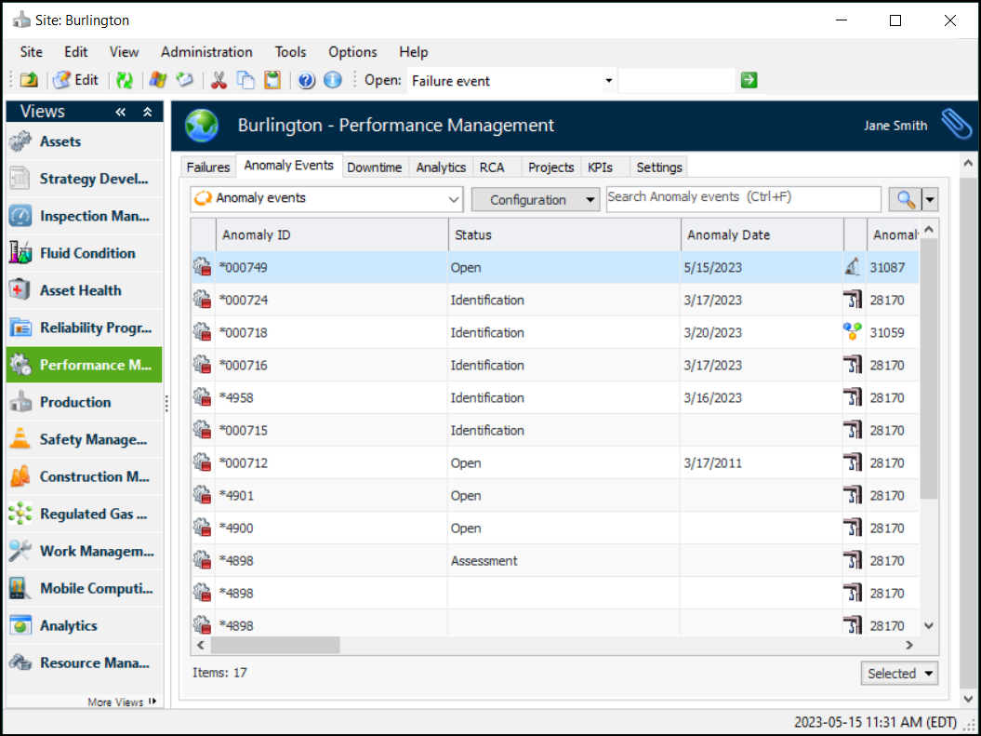Click the green Go arrow button

[749, 81]
